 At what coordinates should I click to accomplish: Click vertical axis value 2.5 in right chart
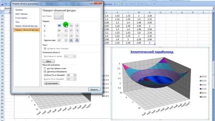[x=119, y=69]
